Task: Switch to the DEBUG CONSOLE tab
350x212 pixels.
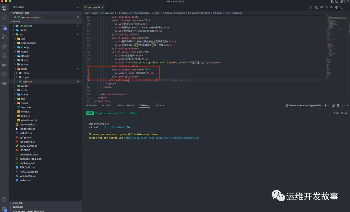Action: (125, 106)
